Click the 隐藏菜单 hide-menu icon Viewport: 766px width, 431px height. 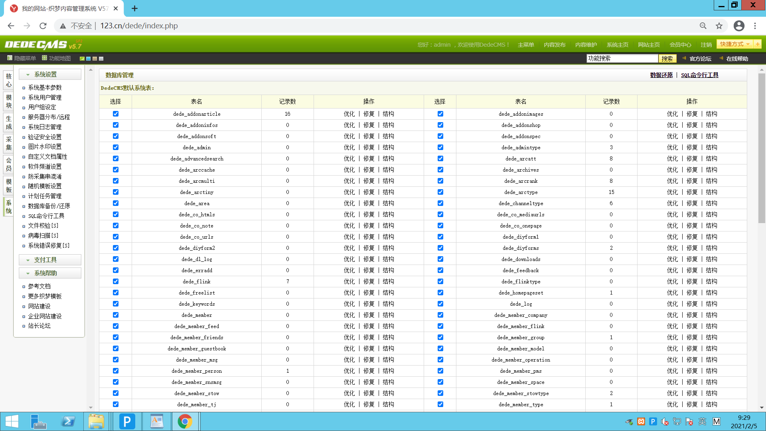point(10,58)
